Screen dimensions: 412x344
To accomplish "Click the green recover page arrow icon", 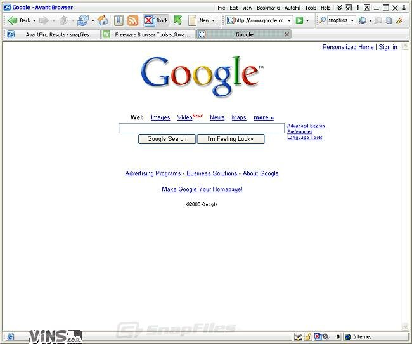I will pyautogui.click(x=178, y=20).
